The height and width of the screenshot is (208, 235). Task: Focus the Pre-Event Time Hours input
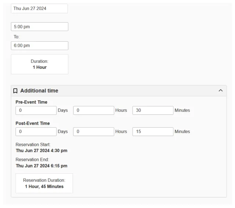click(x=94, y=110)
